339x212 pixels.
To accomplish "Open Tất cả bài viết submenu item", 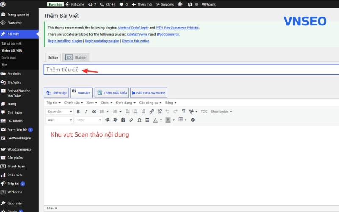I will tap(11, 44).
